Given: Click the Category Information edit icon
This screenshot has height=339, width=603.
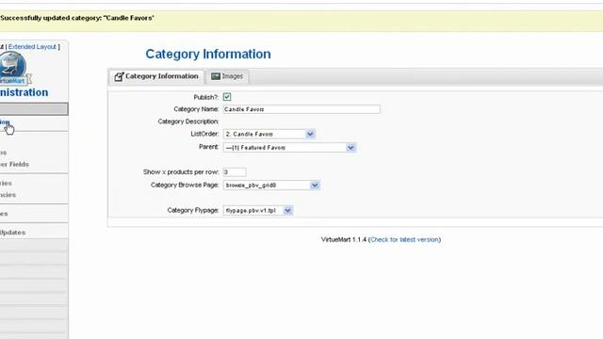Looking at the screenshot, I should 119,76.
